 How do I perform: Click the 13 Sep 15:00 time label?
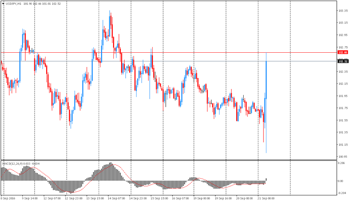95,199
